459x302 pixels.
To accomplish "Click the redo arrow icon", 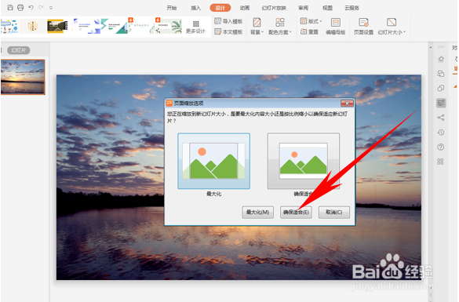I will [x=41, y=8].
